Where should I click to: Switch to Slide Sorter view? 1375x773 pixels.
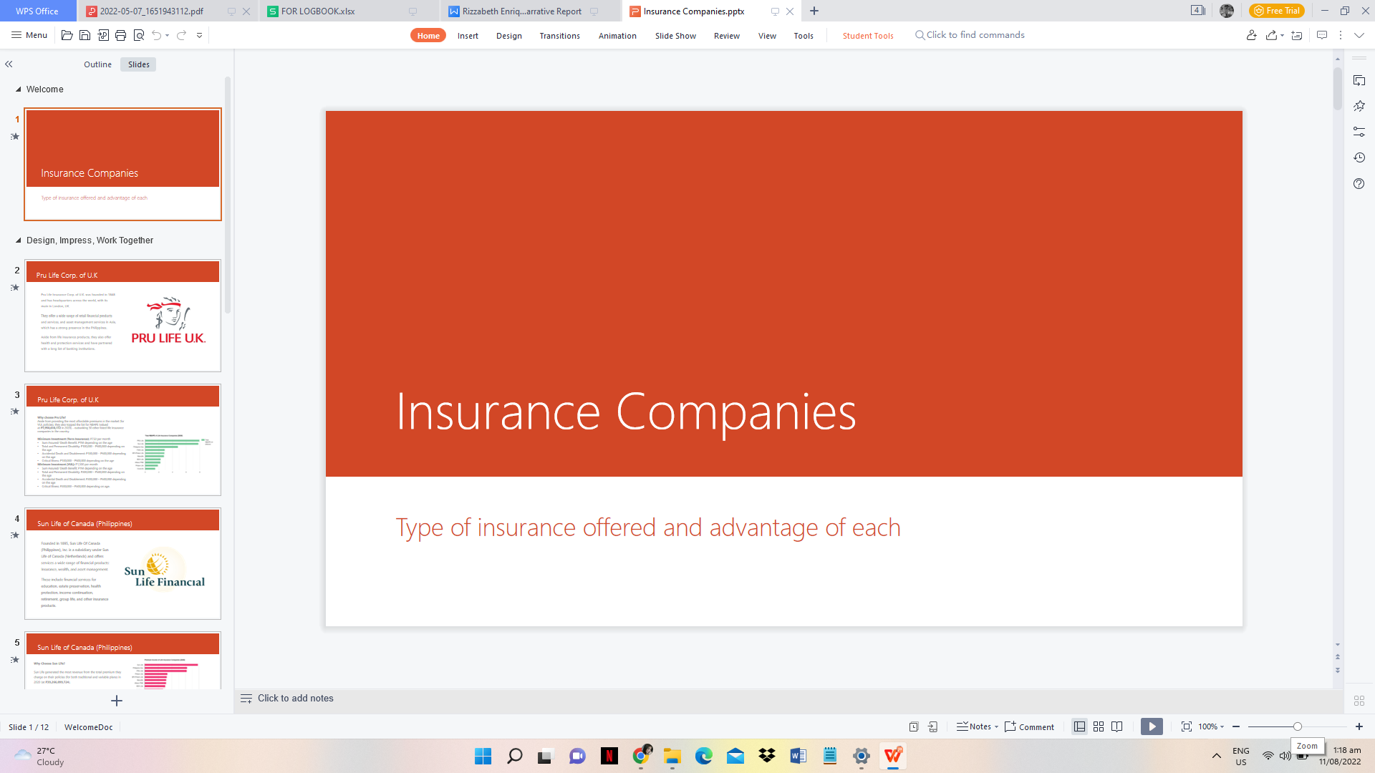(x=1099, y=726)
